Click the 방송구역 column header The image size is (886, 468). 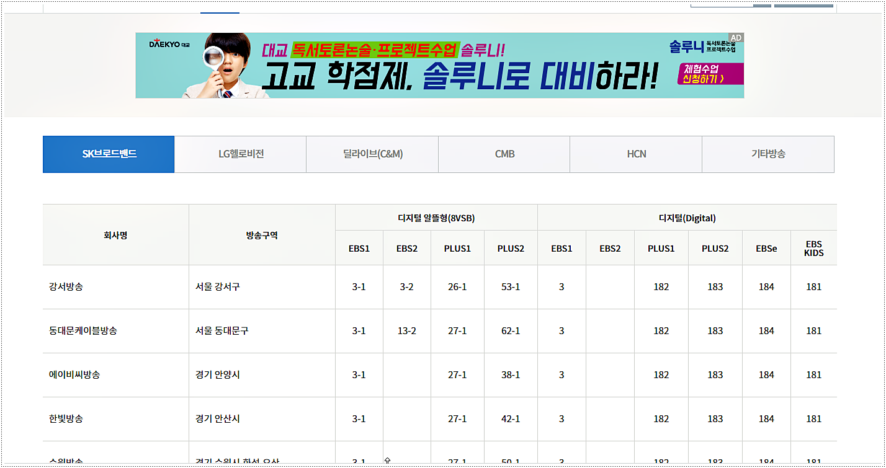tap(262, 235)
